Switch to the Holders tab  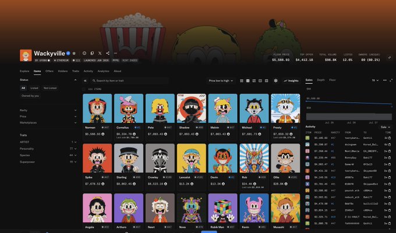[63, 71]
